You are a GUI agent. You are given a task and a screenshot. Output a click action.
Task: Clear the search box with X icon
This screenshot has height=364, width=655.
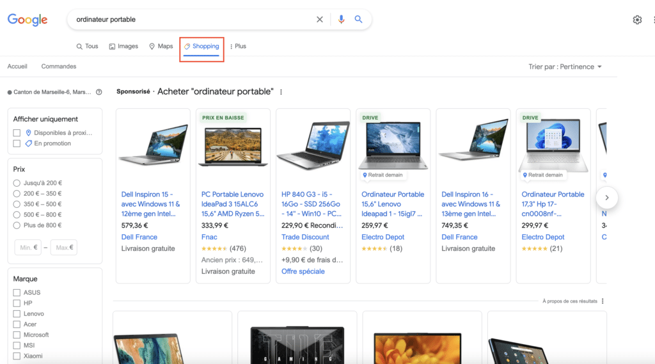pyautogui.click(x=320, y=19)
